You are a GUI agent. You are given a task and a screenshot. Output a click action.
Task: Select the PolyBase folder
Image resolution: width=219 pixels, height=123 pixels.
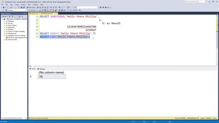[x=11, y=29]
